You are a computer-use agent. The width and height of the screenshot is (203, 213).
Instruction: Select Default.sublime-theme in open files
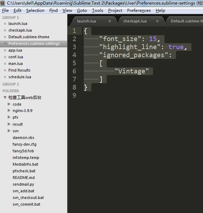pos(29,37)
